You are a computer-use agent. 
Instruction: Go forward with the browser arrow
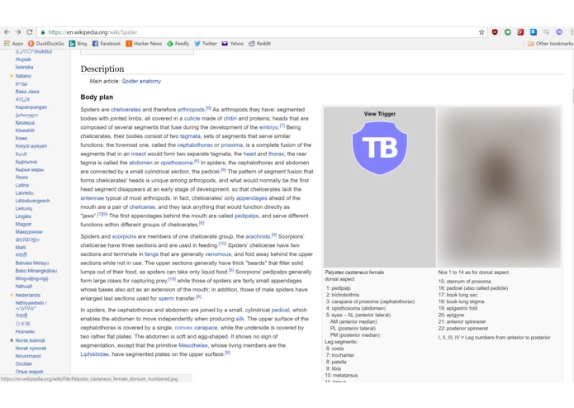click(x=18, y=32)
